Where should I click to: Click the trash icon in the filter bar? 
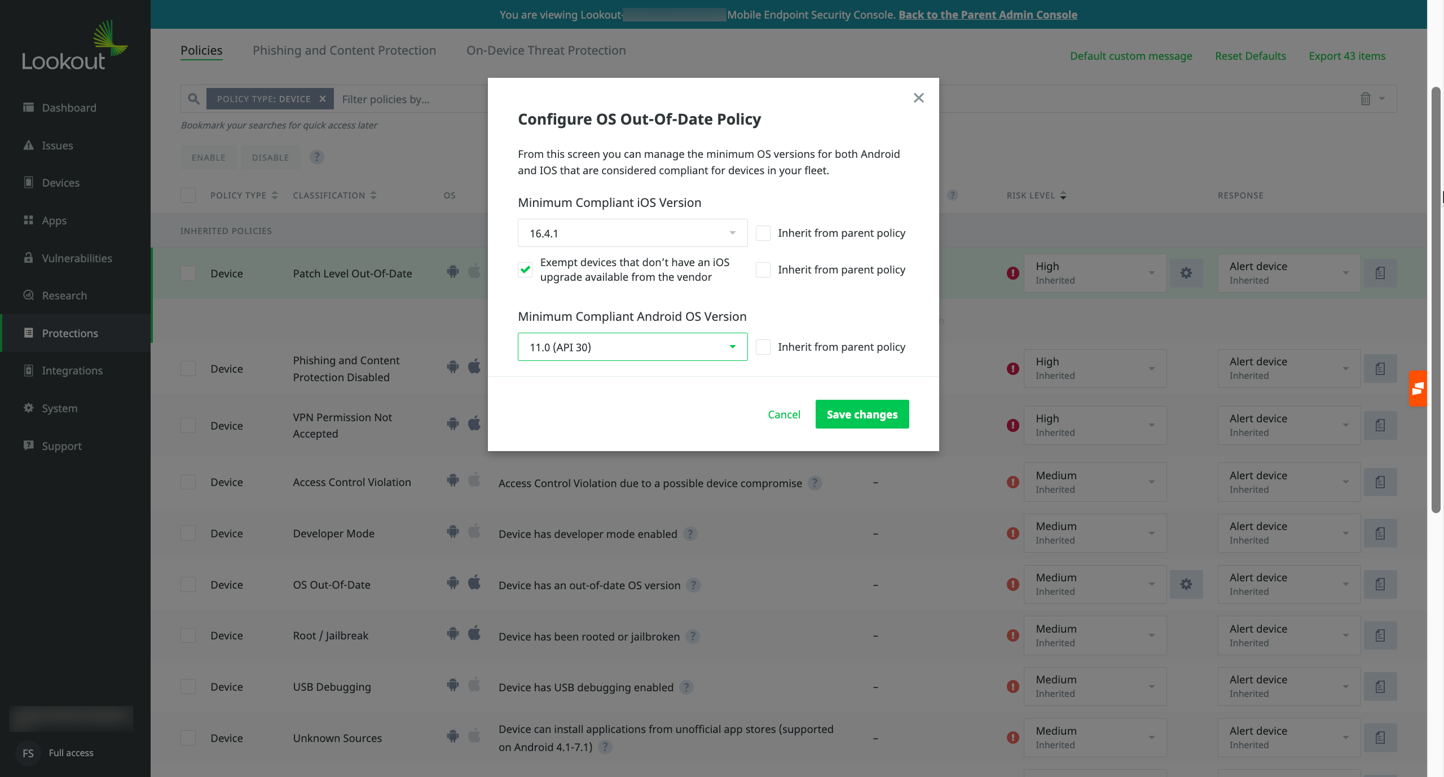pos(1365,99)
